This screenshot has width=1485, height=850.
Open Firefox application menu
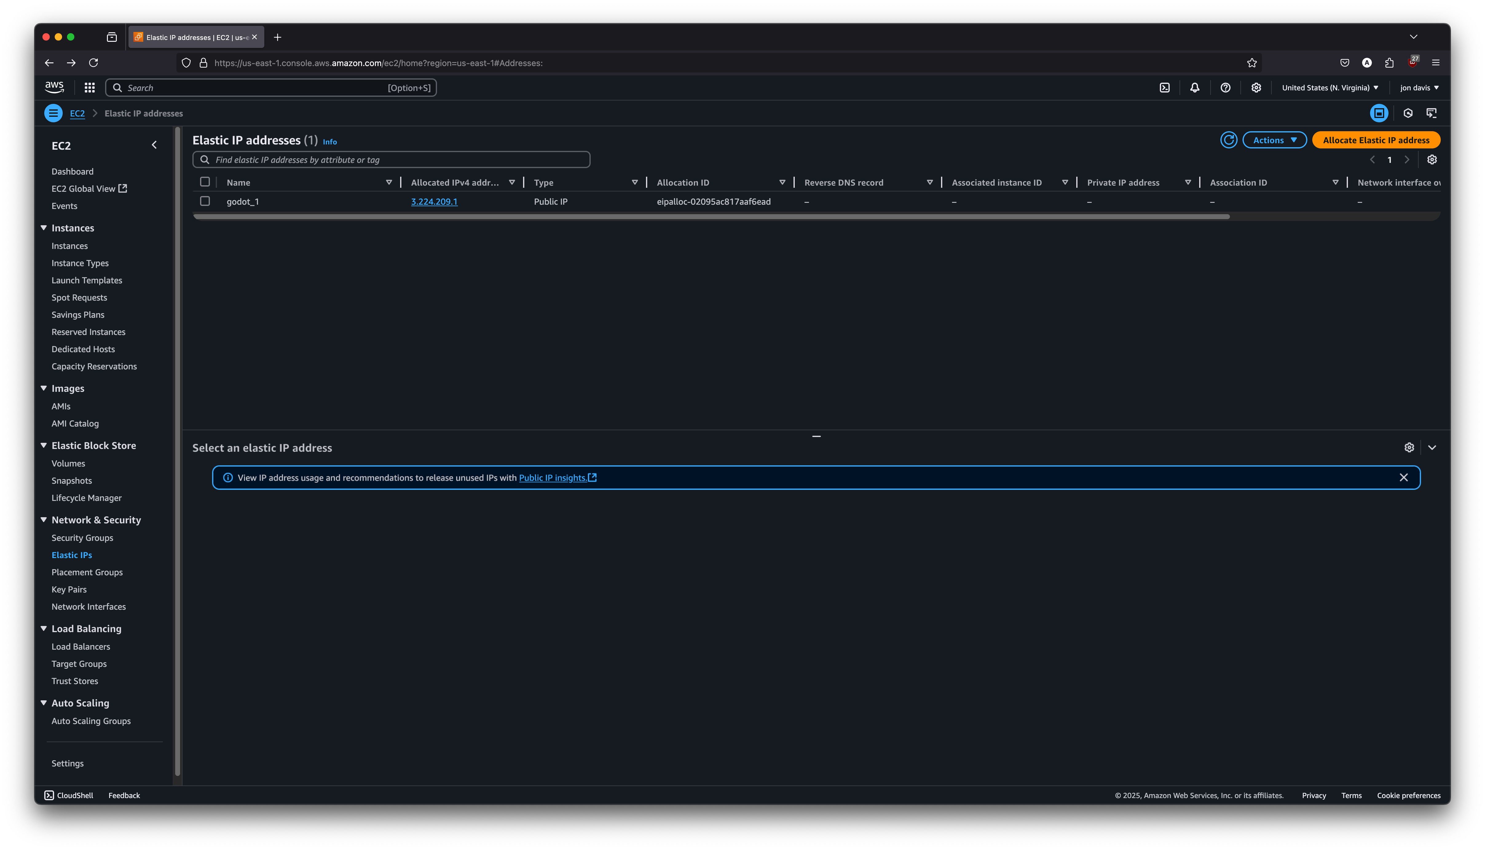pos(1436,62)
